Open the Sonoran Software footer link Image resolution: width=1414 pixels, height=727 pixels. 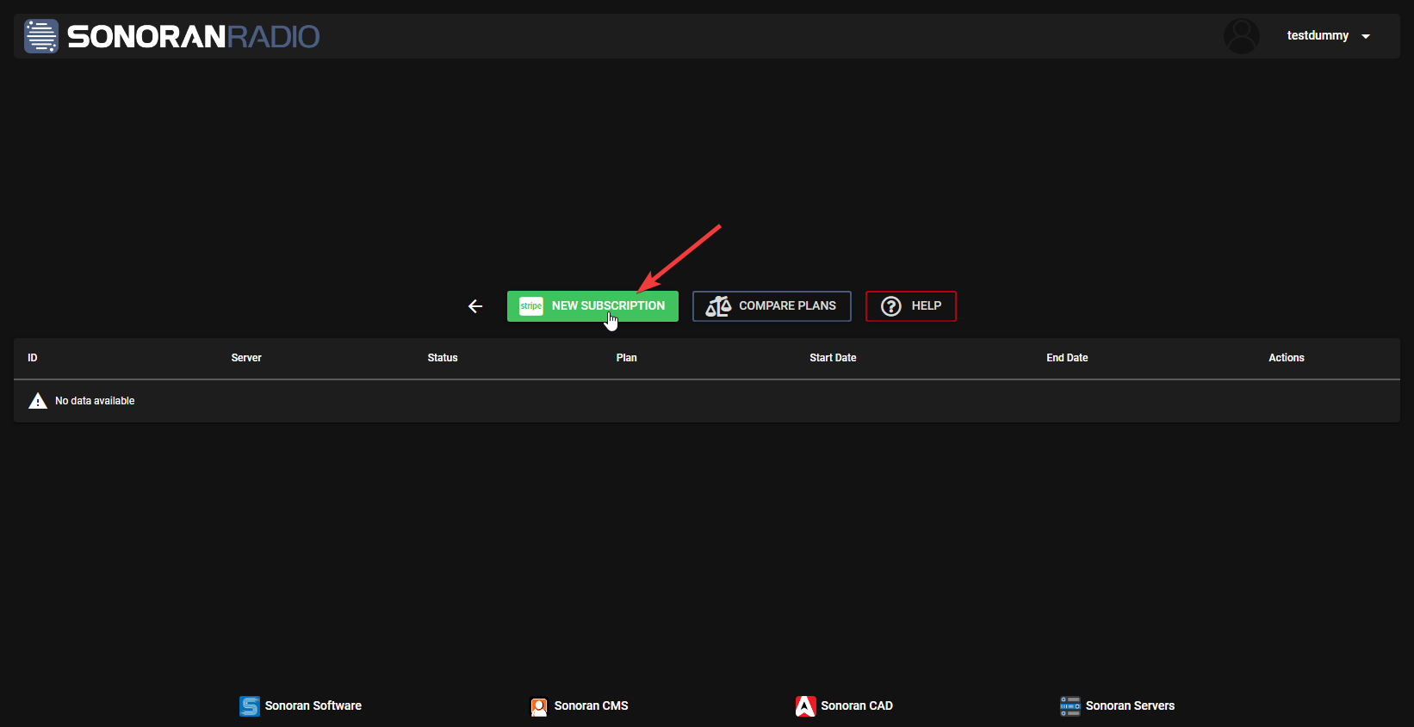click(x=301, y=706)
